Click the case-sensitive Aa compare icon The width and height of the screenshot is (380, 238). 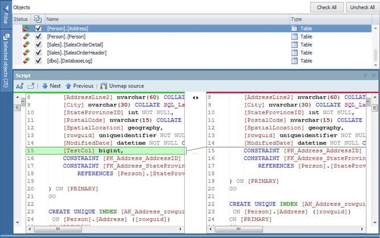[19, 86]
